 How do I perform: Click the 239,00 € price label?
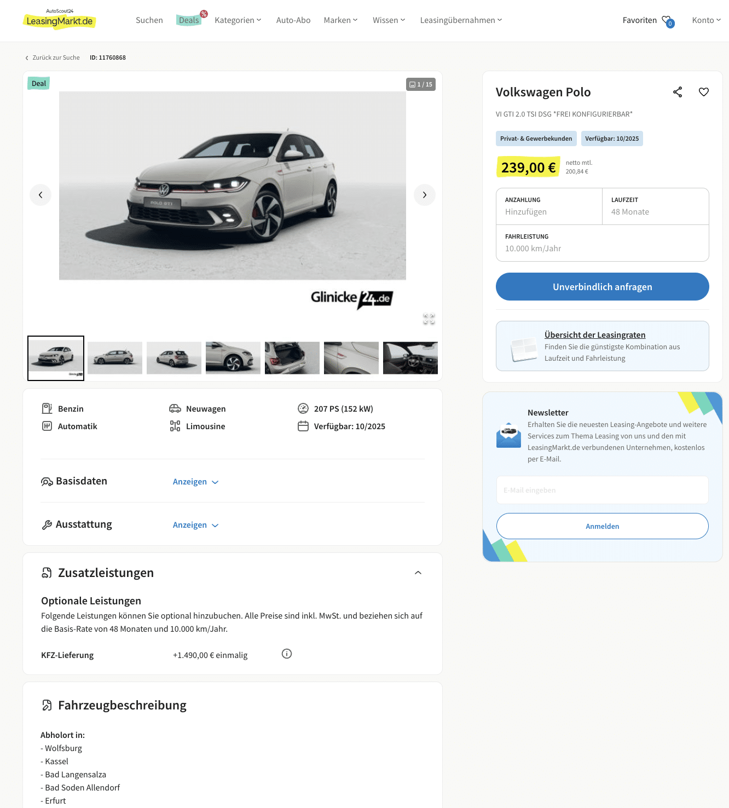point(528,168)
